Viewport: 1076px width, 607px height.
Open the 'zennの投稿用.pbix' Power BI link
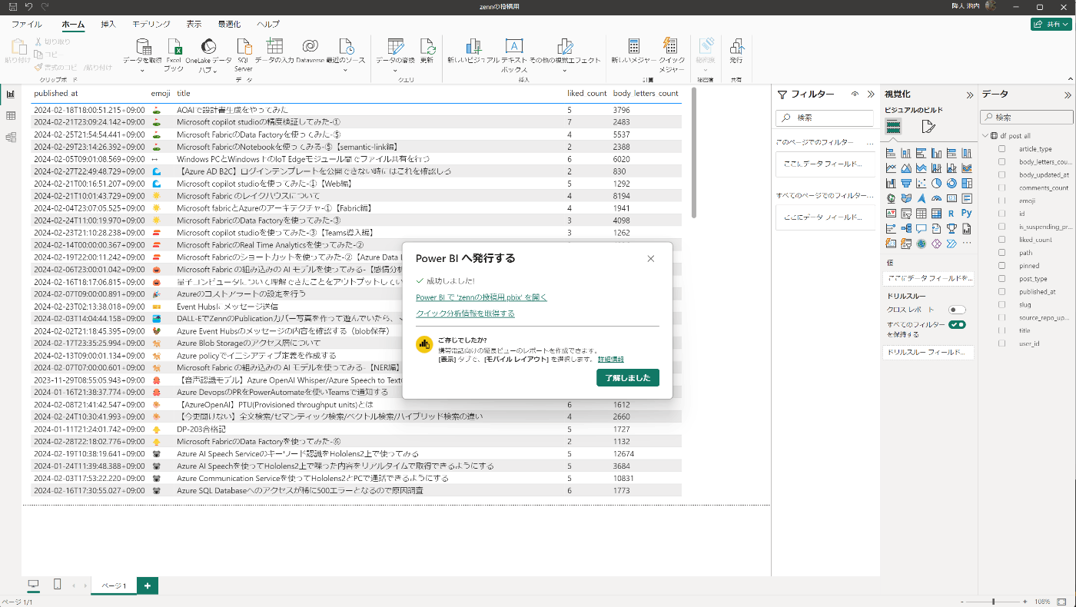point(481,297)
